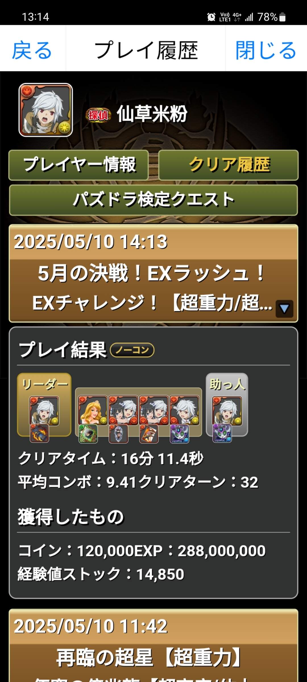Tap the leader's assist weapon icon
This screenshot has width=307, height=682.
(x=40, y=433)
